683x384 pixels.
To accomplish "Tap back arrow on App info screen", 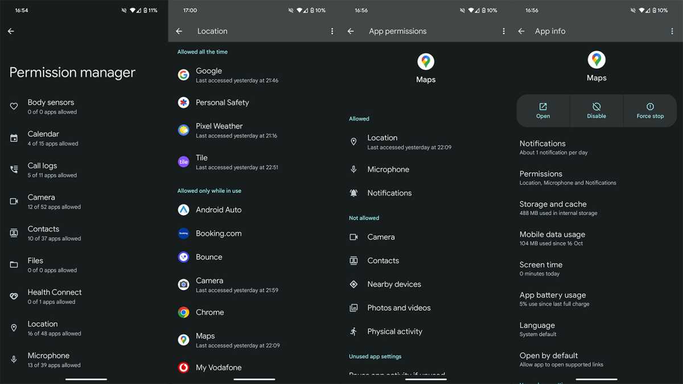I will [521, 31].
